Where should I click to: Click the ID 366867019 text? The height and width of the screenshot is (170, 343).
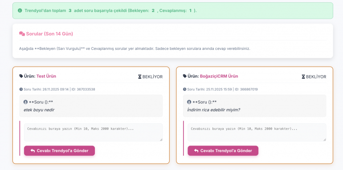[x=246, y=89]
